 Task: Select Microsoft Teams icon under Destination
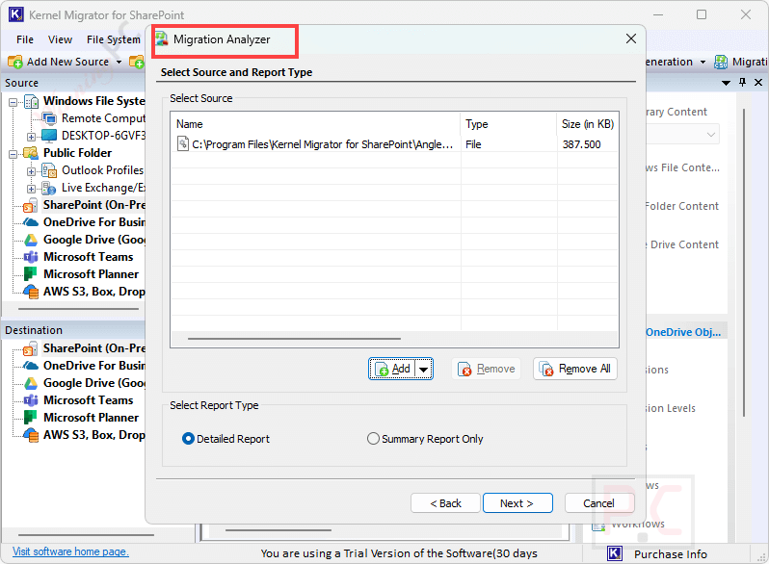(x=31, y=400)
